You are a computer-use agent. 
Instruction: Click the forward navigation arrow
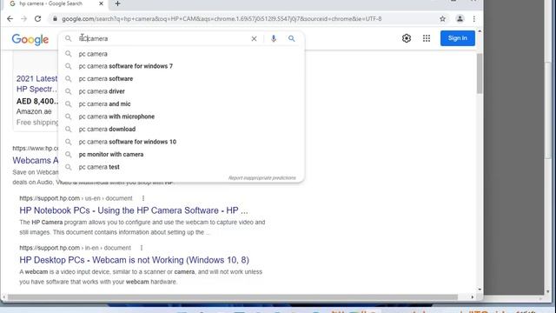pos(23,19)
